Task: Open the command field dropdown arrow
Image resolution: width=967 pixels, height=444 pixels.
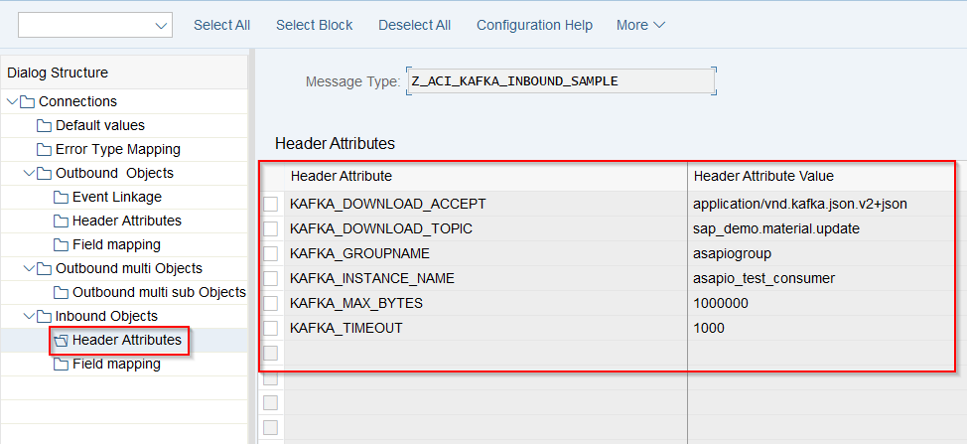Action: 161,26
